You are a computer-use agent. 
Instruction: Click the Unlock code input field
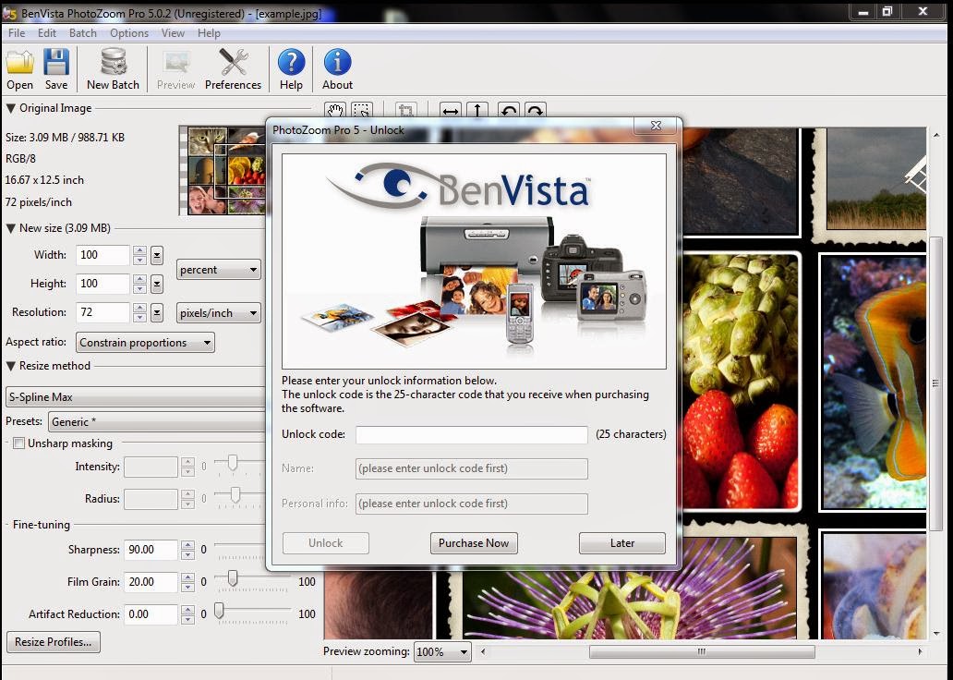(x=472, y=434)
